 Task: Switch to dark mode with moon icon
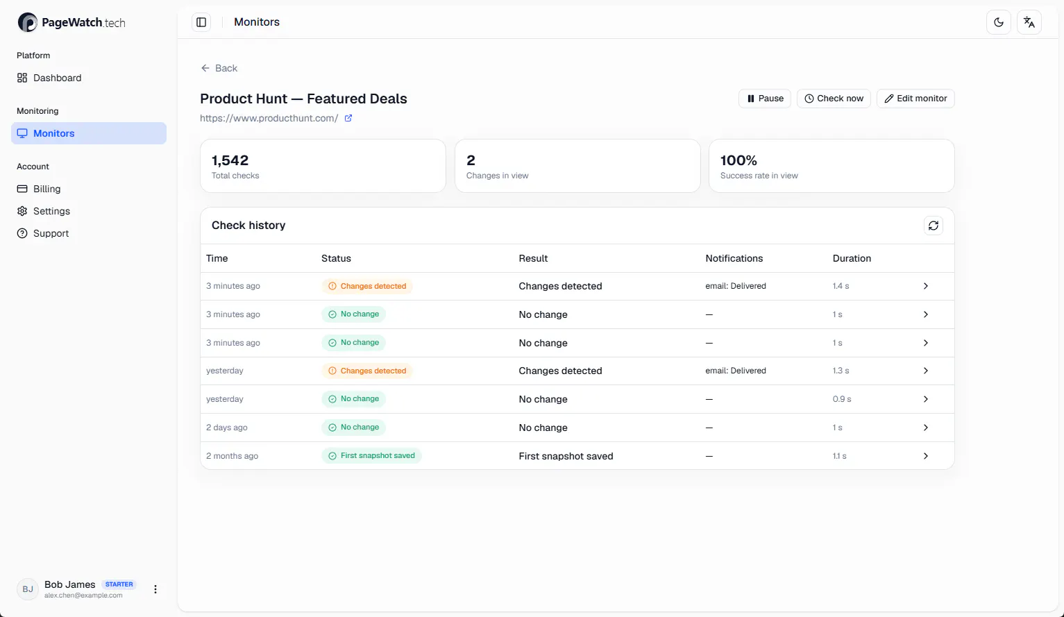click(999, 22)
